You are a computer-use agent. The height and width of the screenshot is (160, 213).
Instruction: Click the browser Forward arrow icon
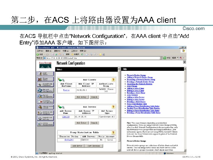tap(47, 55)
